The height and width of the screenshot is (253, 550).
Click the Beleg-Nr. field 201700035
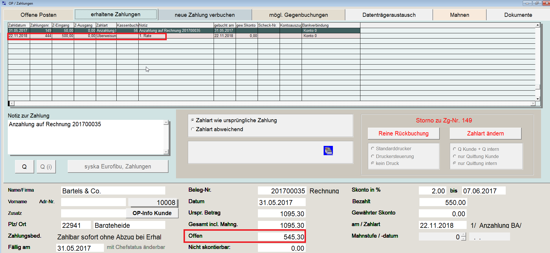[282, 191]
